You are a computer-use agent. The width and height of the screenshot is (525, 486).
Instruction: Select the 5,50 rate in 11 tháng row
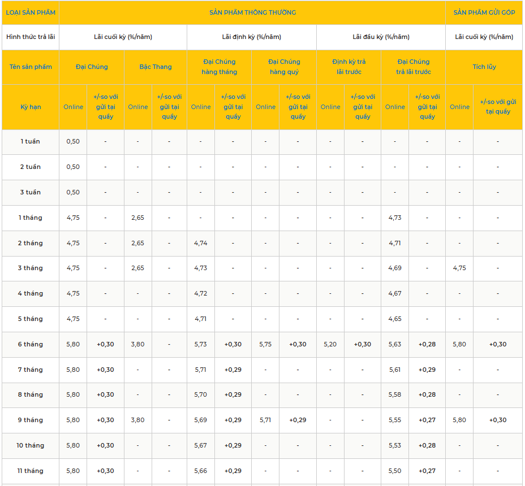click(395, 471)
